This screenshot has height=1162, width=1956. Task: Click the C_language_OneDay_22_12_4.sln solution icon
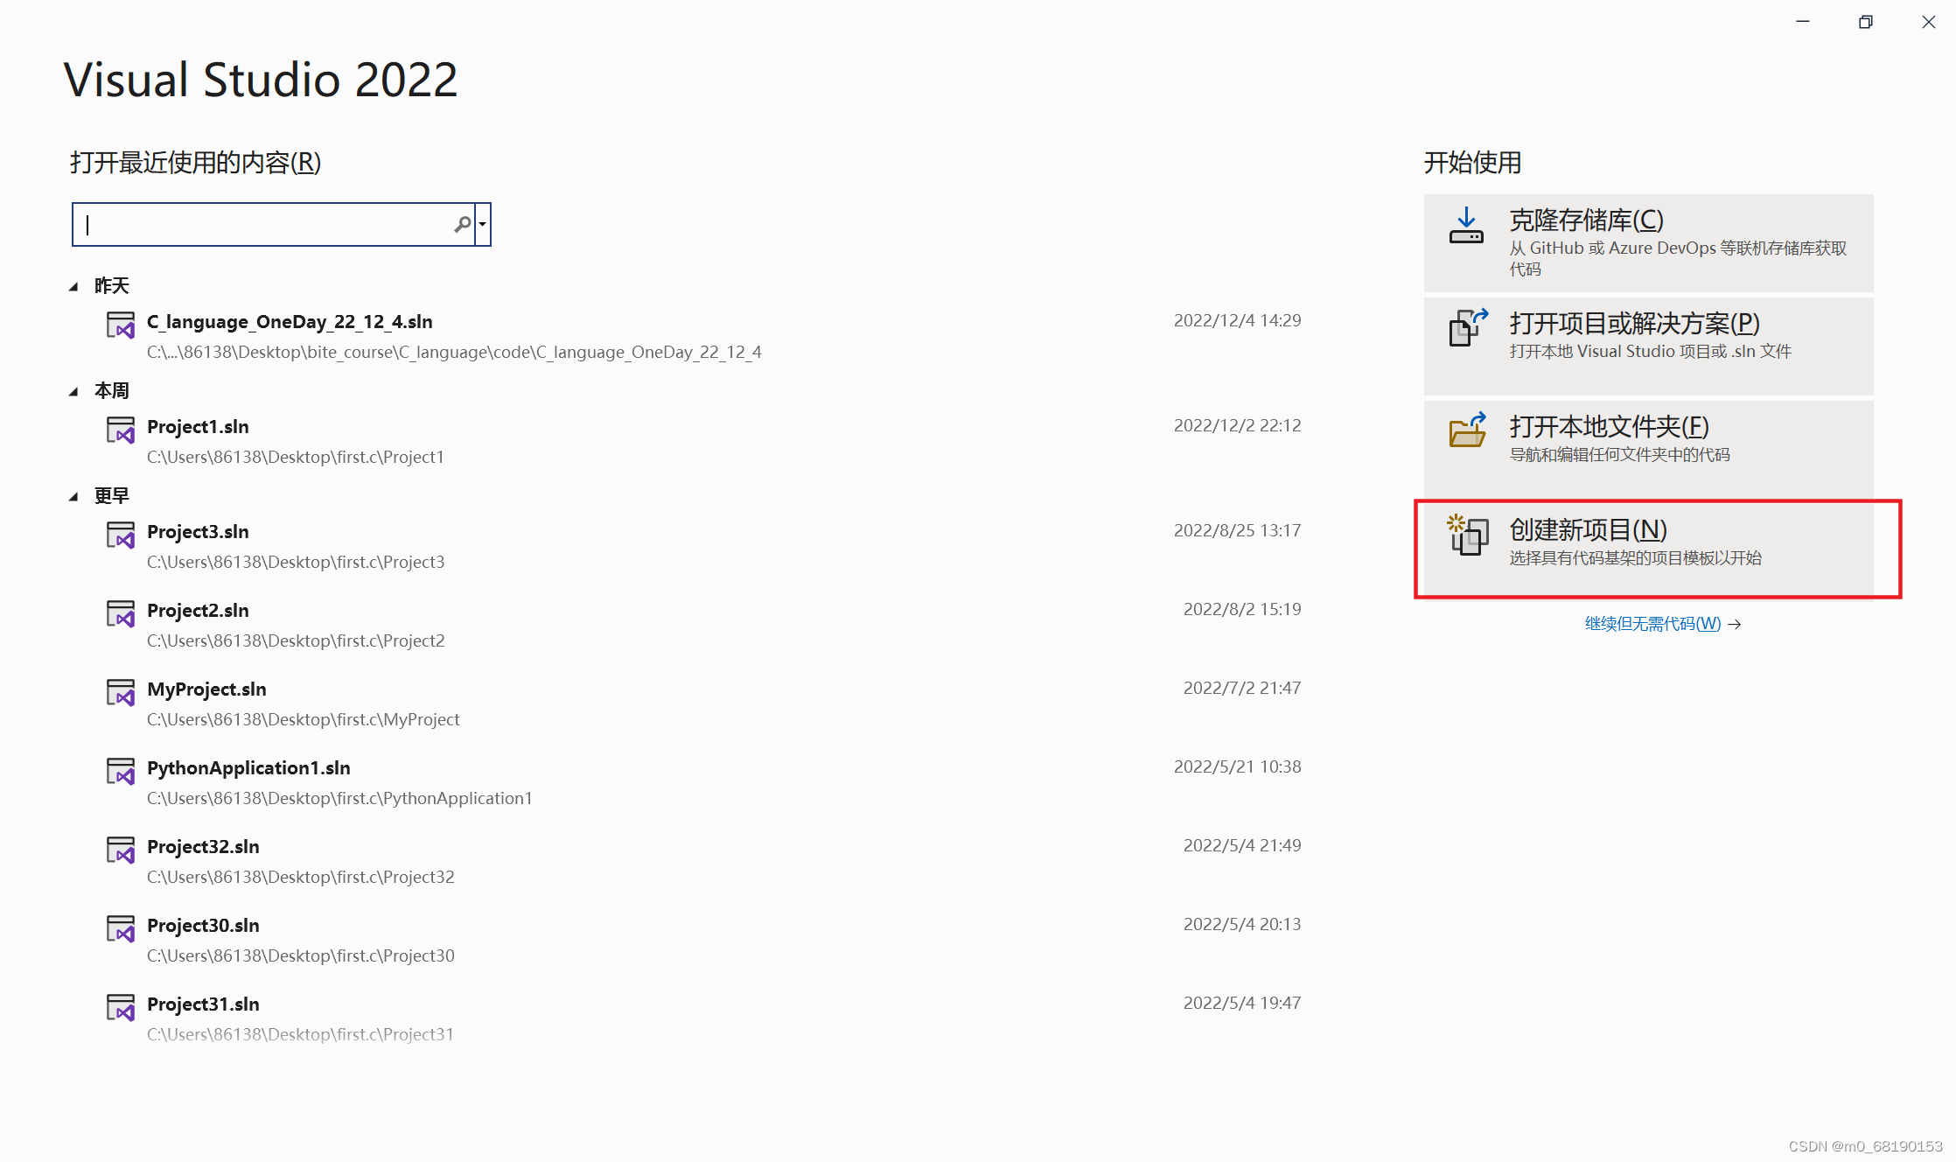[121, 325]
